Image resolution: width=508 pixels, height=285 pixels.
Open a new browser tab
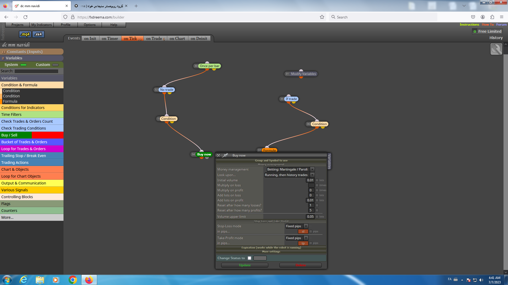point(136,6)
